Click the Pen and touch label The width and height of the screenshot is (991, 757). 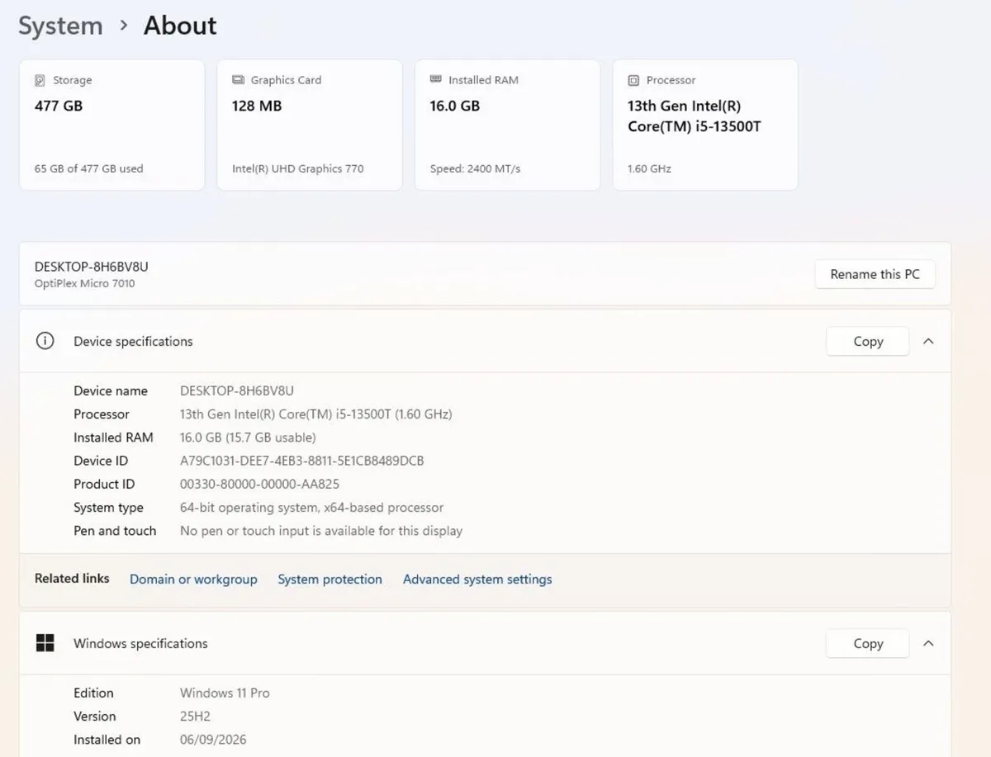coord(115,531)
